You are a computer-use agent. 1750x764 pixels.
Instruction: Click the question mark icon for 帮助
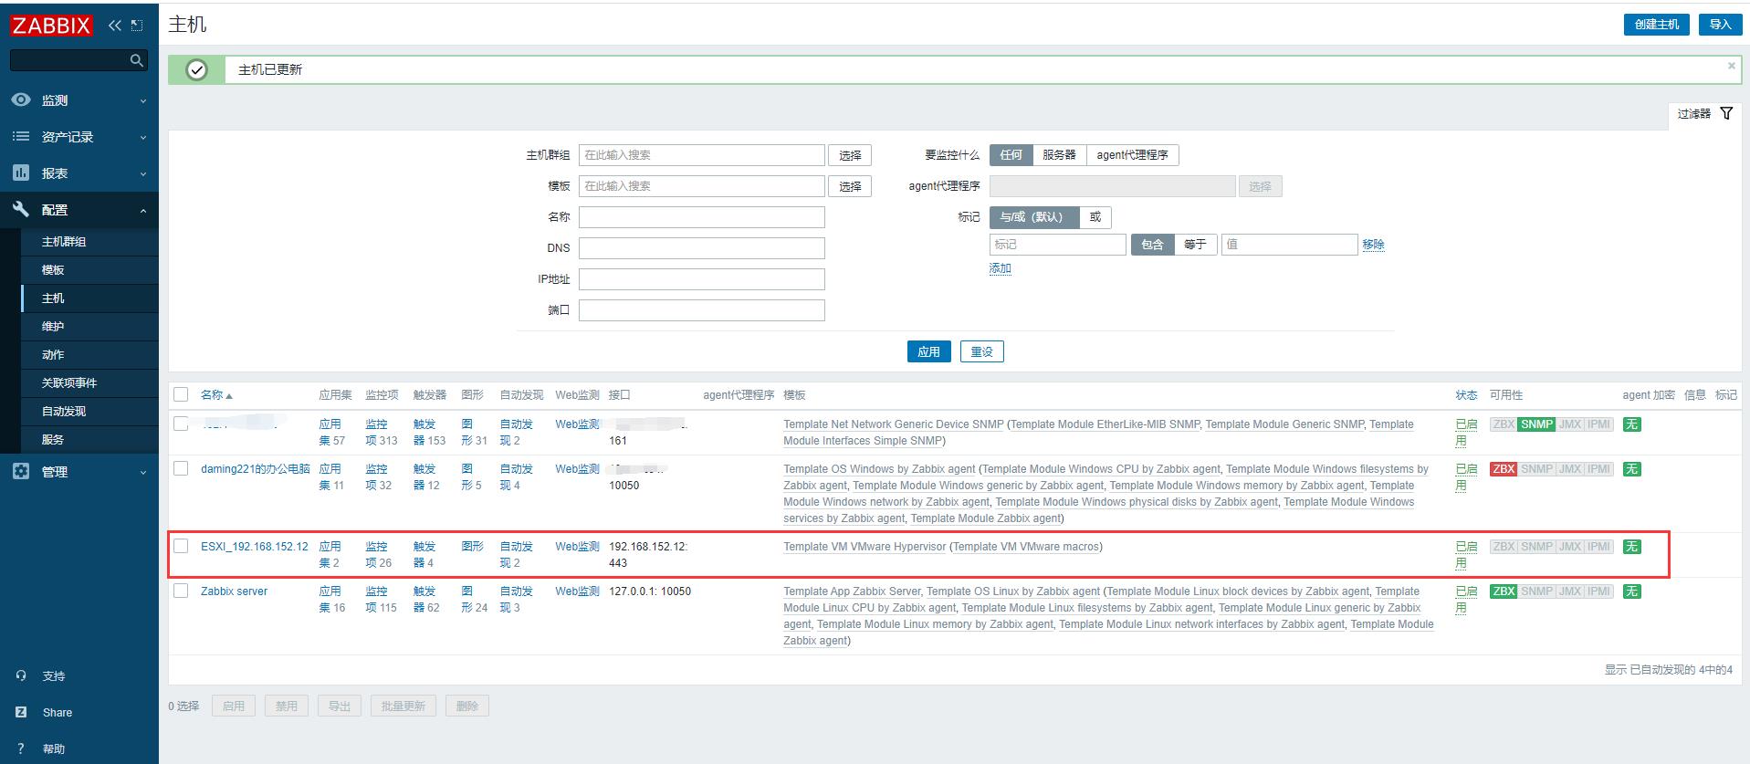21,748
